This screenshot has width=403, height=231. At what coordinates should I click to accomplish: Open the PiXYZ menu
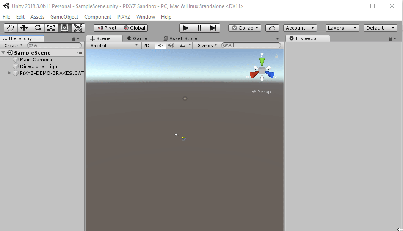[x=124, y=16]
